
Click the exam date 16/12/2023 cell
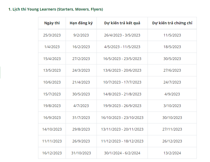(x=52, y=153)
